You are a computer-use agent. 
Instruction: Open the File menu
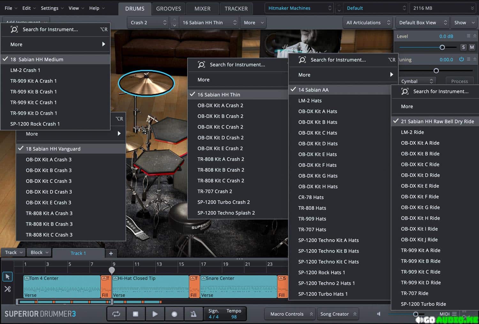(x=11, y=8)
